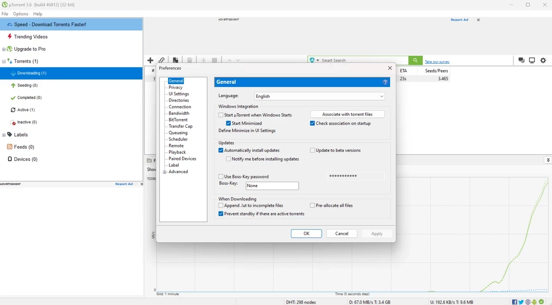Open the settings gear icon in toolbar
The height and width of the screenshot is (305, 552).
point(543,60)
